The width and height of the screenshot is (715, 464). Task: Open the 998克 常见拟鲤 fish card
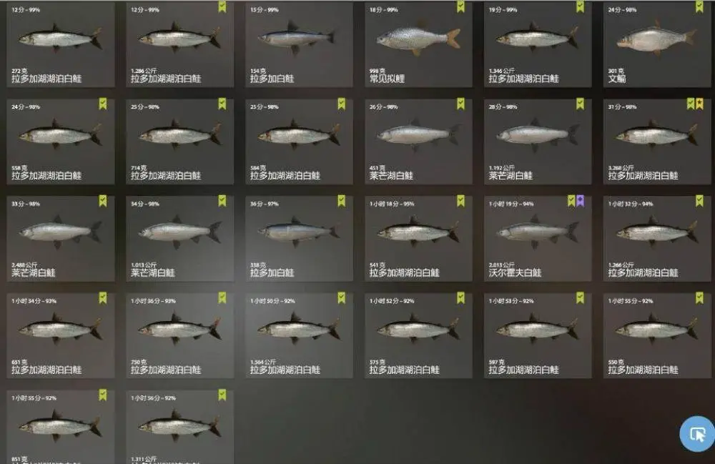pyautogui.click(x=418, y=44)
